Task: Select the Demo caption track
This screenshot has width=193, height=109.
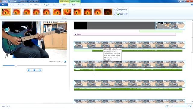Action: tap(125, 34)
